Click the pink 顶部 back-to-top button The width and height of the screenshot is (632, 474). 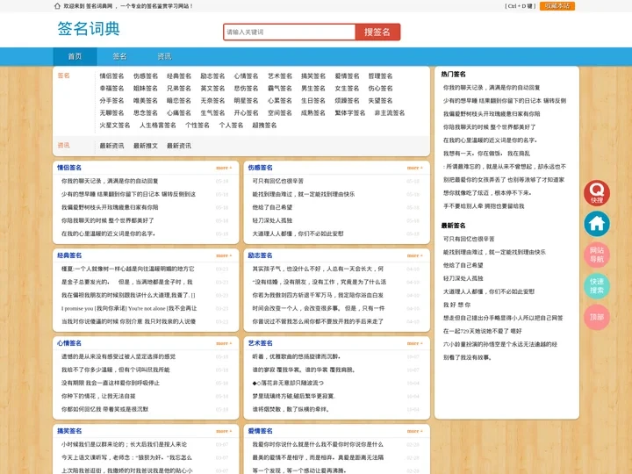coord(597,317)
